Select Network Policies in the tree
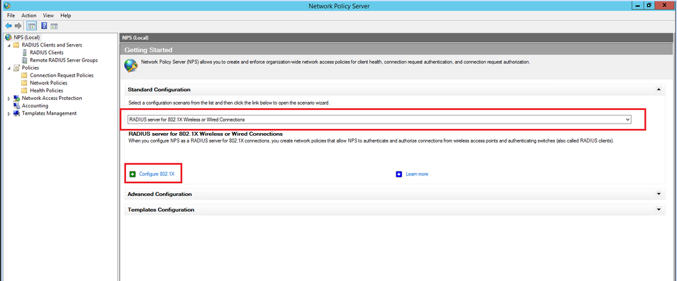 click(49, 83)
